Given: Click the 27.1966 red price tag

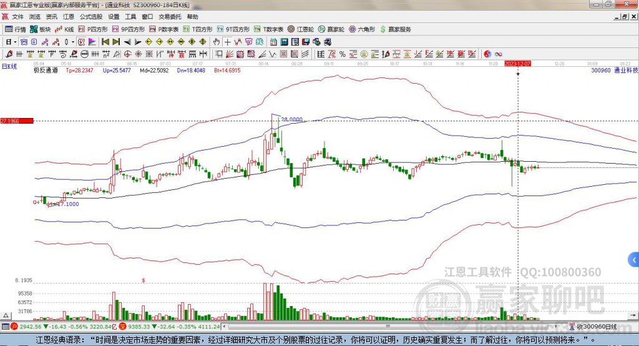Looking at the screenshot, I should tap(17, 121).
